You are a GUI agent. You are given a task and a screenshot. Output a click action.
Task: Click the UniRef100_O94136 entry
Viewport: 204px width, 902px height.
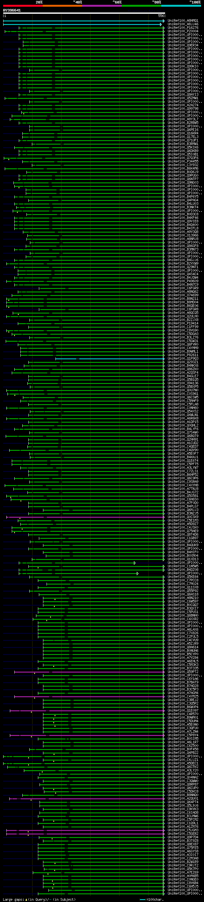(183, 383)
